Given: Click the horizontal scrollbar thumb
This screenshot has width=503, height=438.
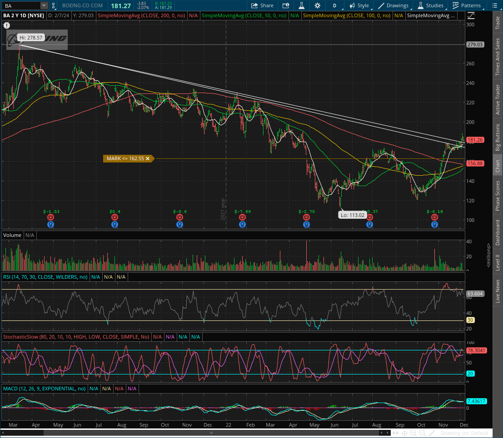Looking at the screenshot, I should pyautogui.click(x=211, y=433).
